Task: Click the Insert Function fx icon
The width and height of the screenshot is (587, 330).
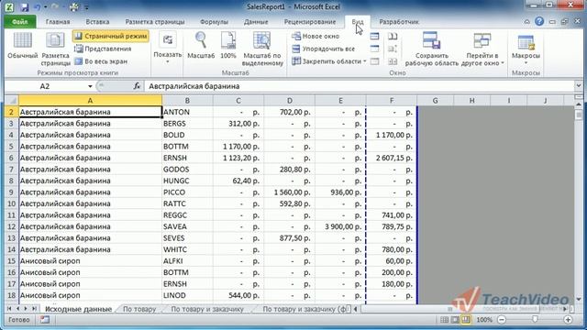Action: tap(137, 86)
